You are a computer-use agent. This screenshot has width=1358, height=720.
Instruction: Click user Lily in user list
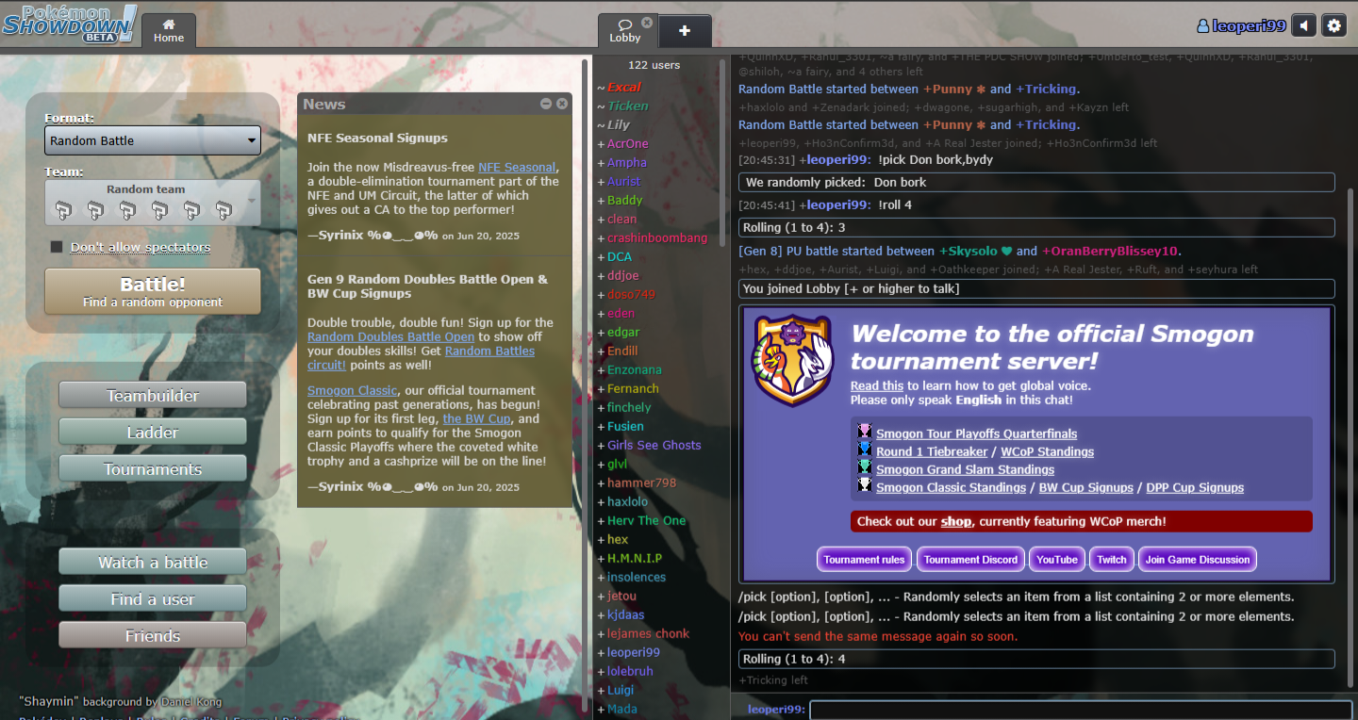[x=618, y=124]
